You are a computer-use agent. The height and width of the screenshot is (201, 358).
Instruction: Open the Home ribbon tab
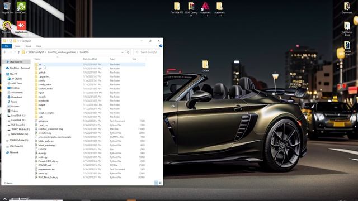point(17,46)
